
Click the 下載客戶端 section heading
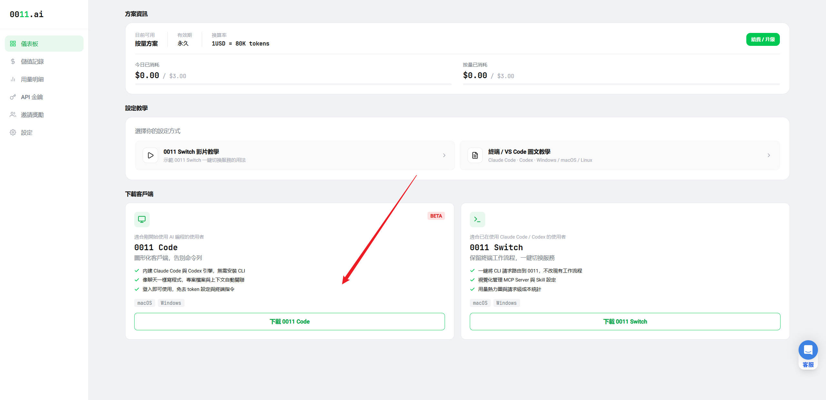[x=139, y=194]
